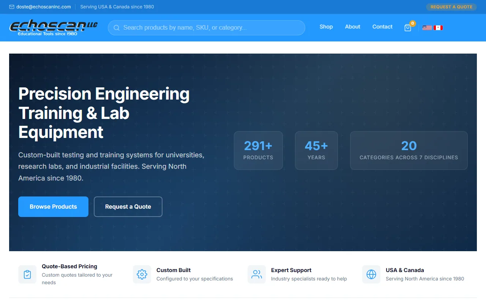Email doste@echoscaninc.com link
The image size is (486, 304).
(43, 7)
